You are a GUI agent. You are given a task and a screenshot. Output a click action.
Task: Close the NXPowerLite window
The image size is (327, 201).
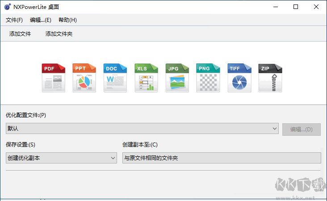click(316, 7)
